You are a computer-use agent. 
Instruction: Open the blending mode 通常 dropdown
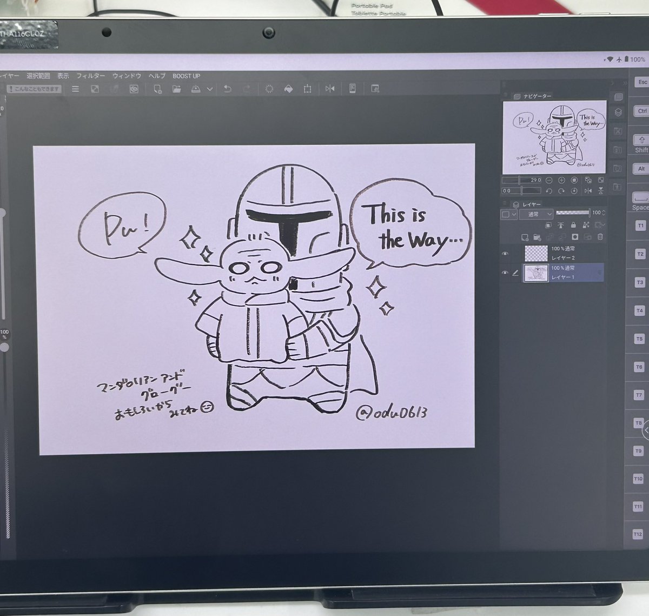(536, 214)
